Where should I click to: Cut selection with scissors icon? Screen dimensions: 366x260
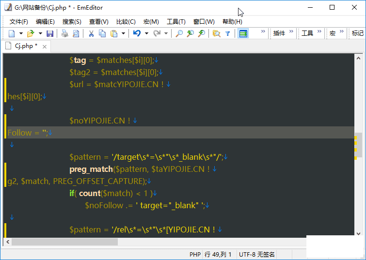[91, 33]
